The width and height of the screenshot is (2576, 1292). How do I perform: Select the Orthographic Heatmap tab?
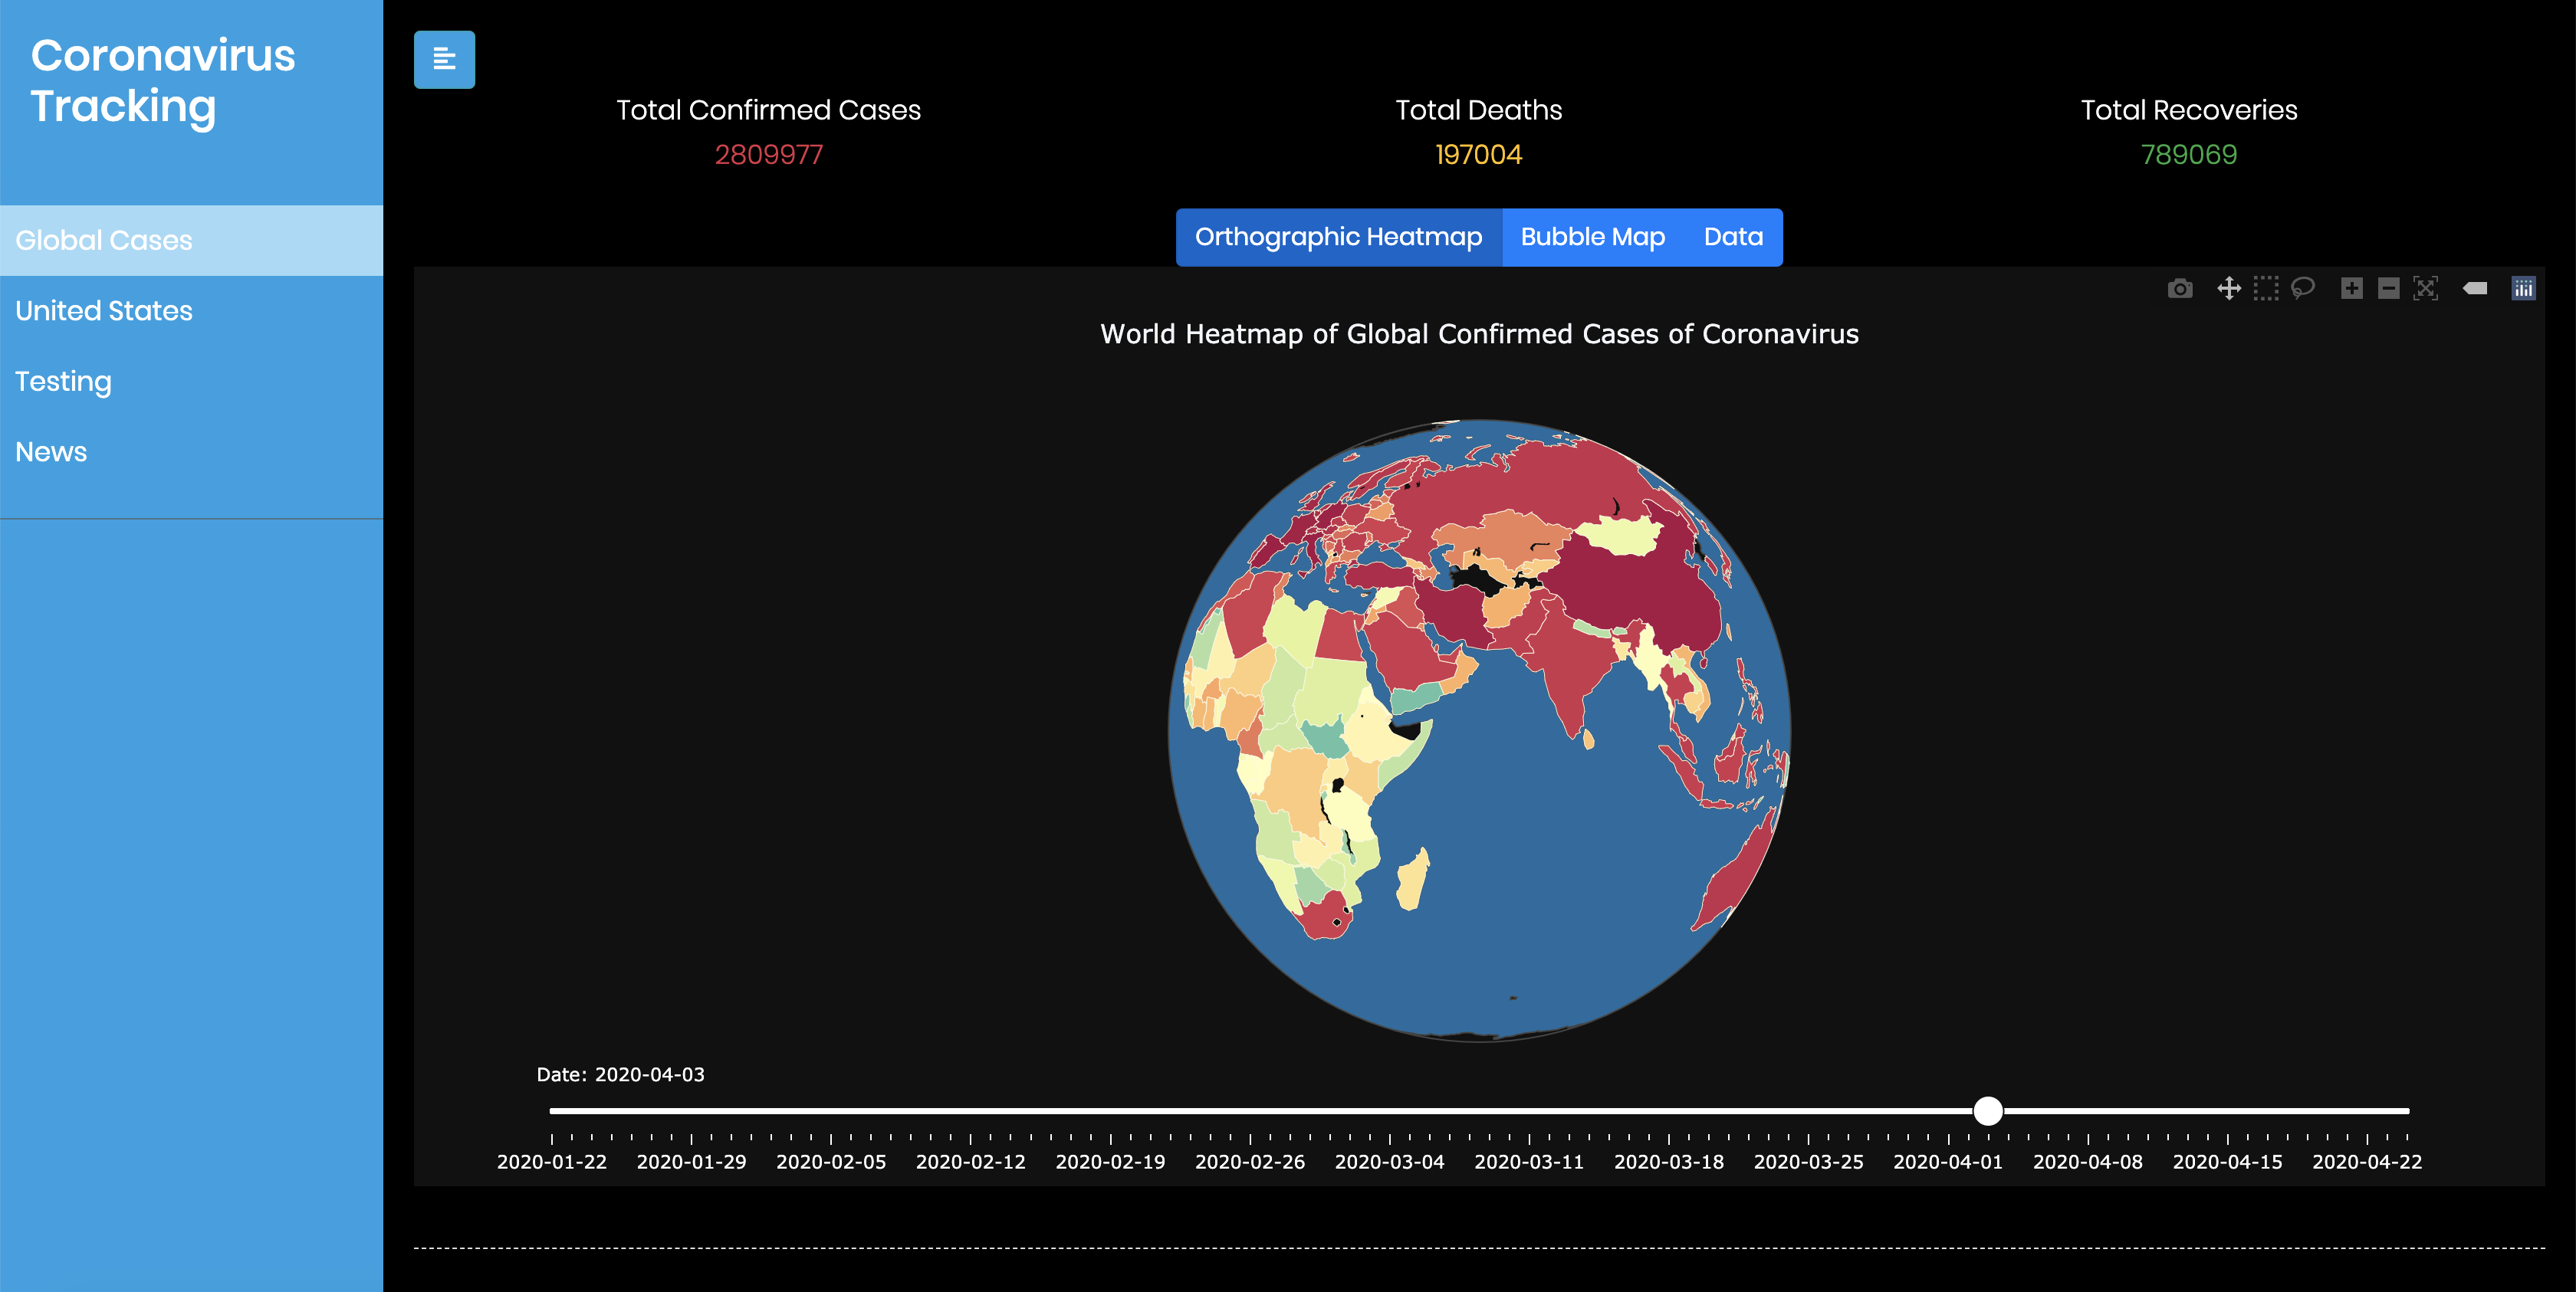click(x=1338, y=237)
